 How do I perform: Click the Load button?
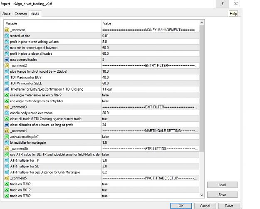[x=222, y=185]
